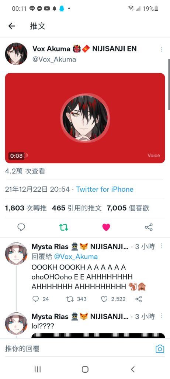Viewport: 170px width, 379px height.
Task: Toggle the green retweet icon on main tweet
Action: (x=64, y=227)
